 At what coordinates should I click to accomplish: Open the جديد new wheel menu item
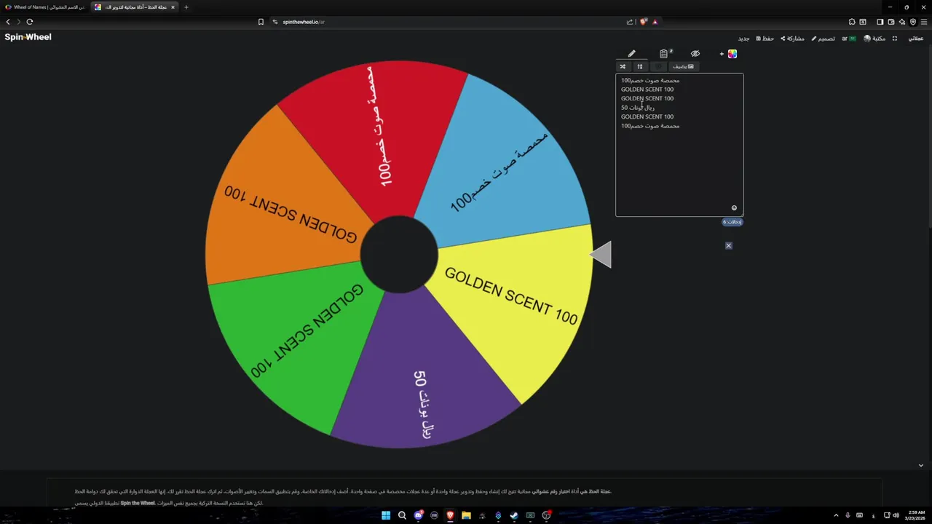pyautogui.click(x=743, y=39)
